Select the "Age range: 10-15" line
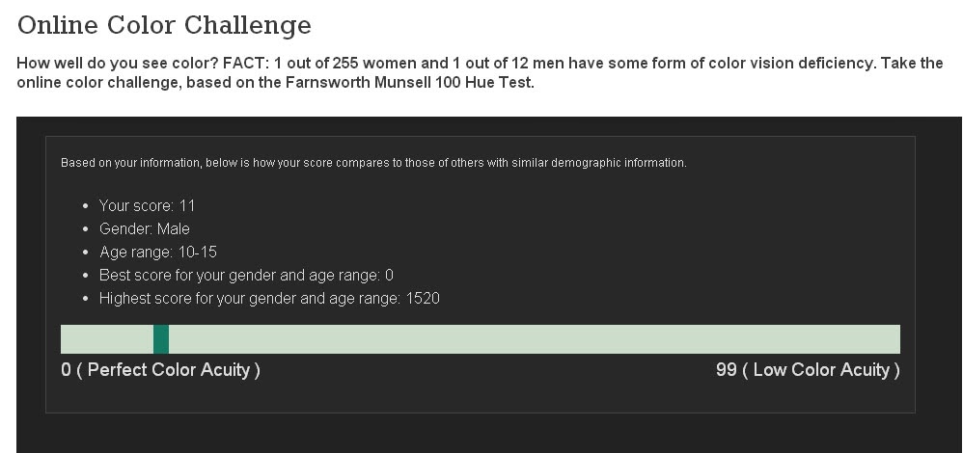 tap(157, 252)
